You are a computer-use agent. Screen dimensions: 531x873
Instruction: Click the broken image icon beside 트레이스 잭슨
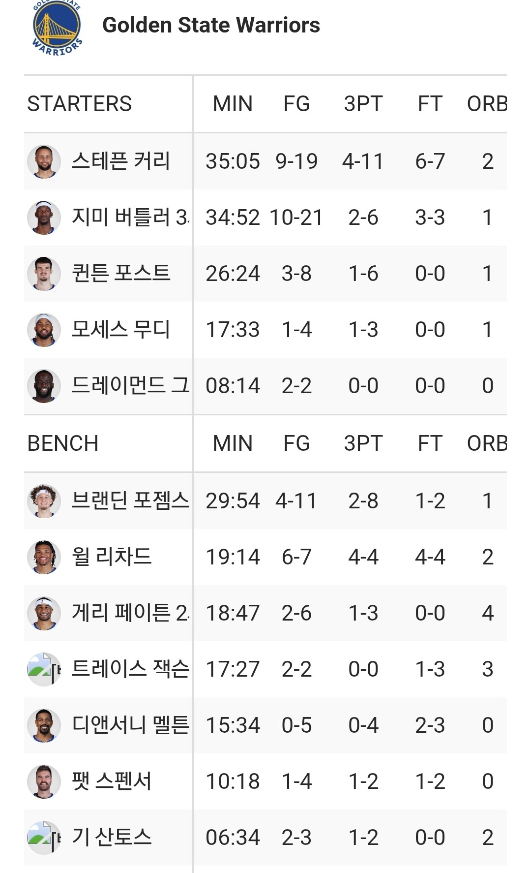[x=44, y=669]
